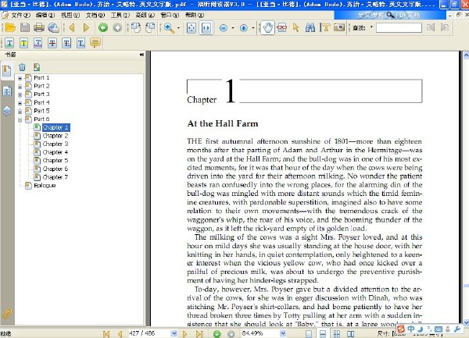Open the 视图 (View) menu
The width and height of the screenshot is (469, 338).
70,15
